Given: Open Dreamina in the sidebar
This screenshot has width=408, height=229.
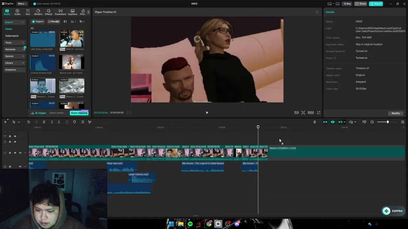Looking at the screenshot, I should (x=15, y=70).
